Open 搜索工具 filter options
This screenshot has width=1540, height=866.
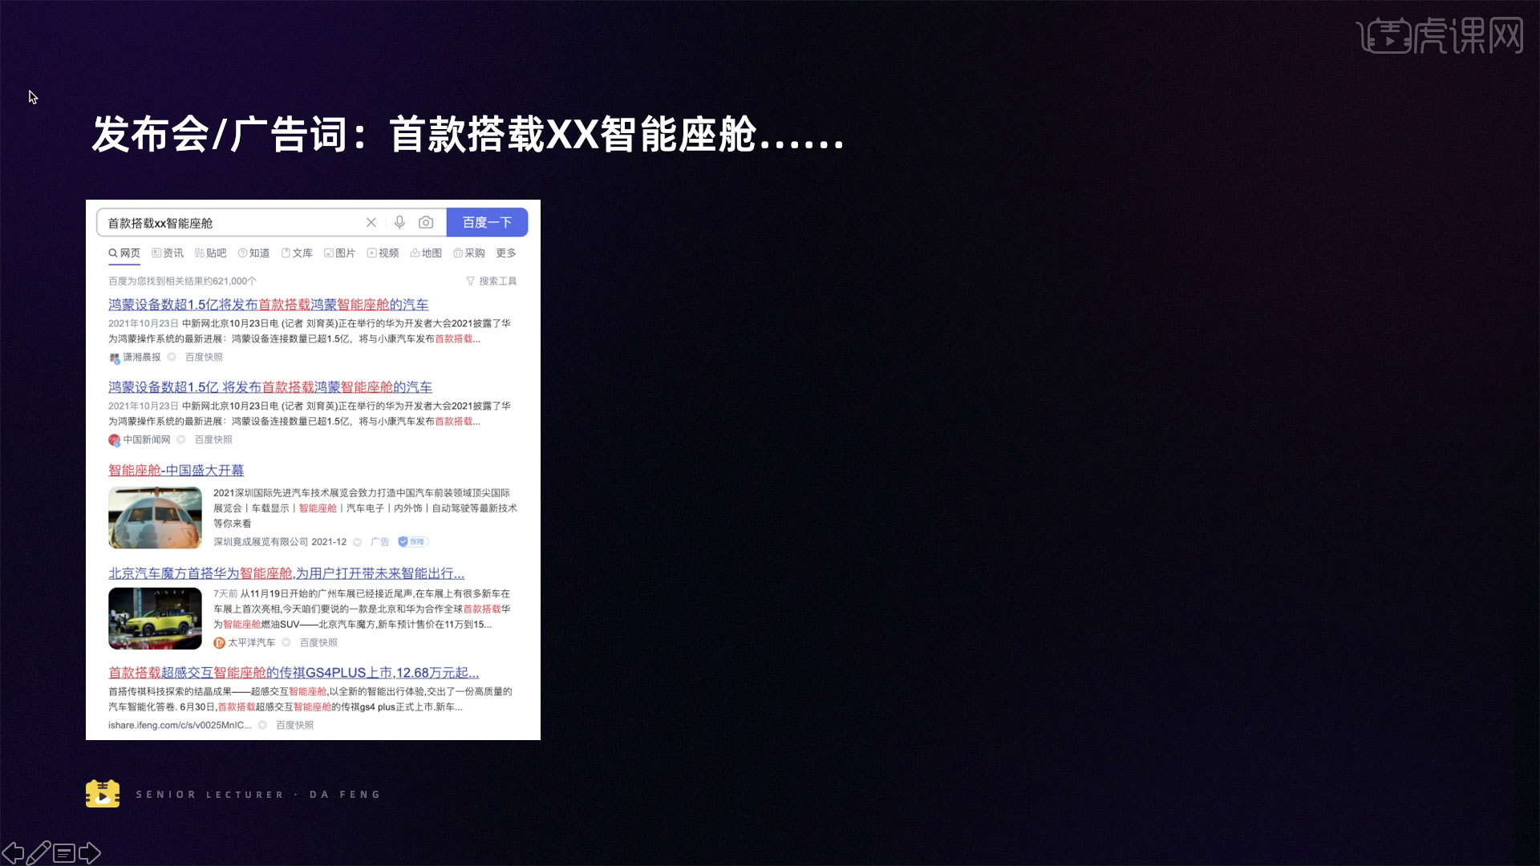492,281
